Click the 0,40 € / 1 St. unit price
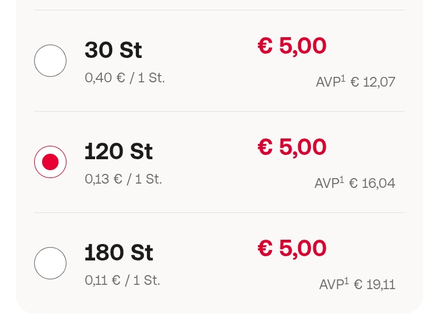This screenshot has width=439, height=330. [124, 78]
